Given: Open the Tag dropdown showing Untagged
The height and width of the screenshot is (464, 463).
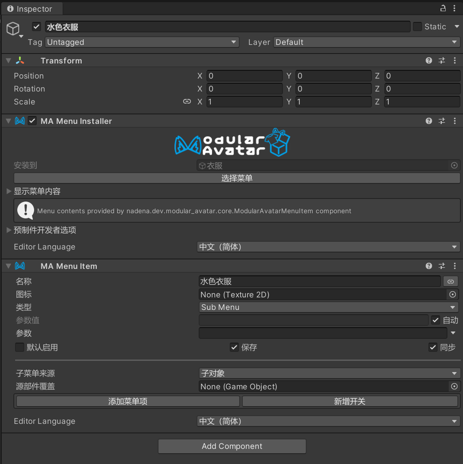Looking at the screenshot, I should tap(142, 42).
